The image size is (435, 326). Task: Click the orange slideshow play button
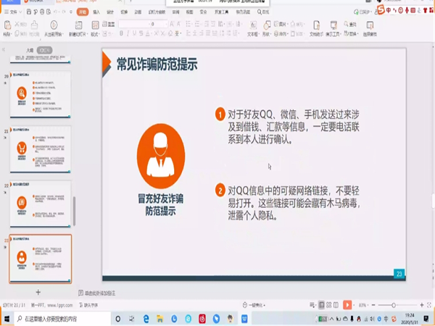(348, 305)
